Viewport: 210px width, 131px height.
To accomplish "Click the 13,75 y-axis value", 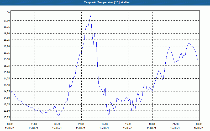I will tap(7, 104).
